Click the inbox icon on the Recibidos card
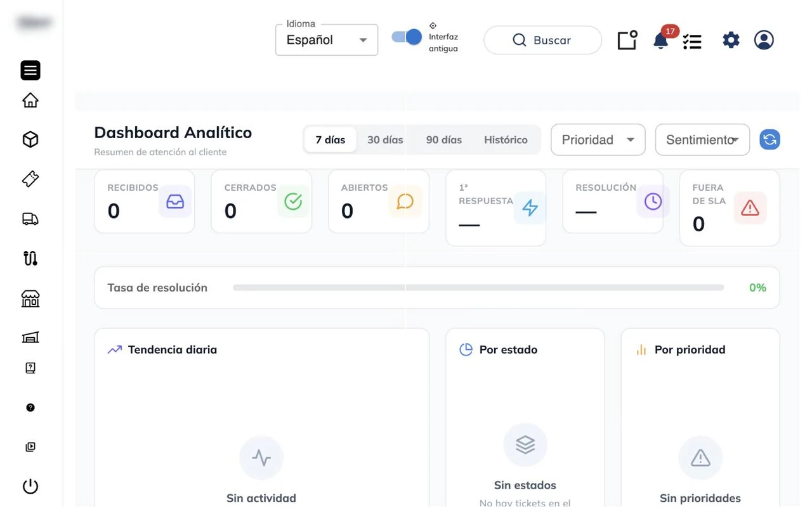The image size is (812, 507). click(175, 202)
